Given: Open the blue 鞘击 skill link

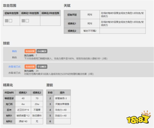Looking at the screenshot, I should [x=14, y=51].
